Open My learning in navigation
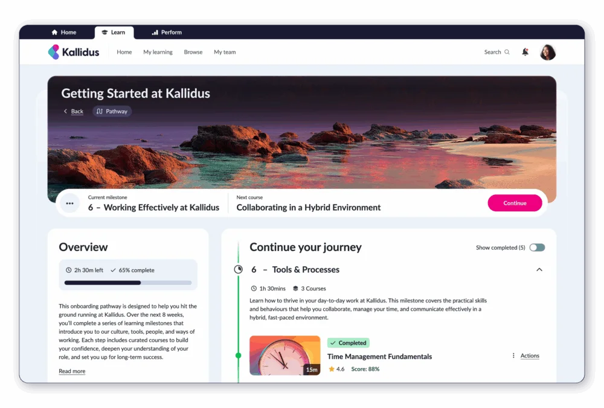 tap(158, 52)
